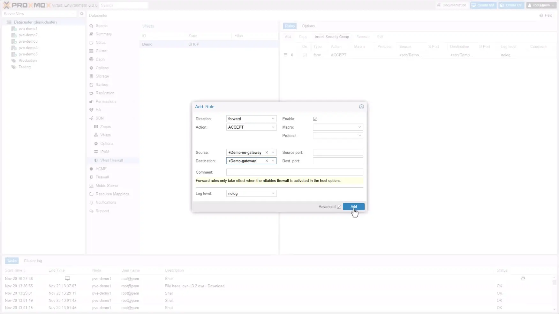Open Resource Mappings
The width and height of the screenshot is (559, 314).
[112, 194]
